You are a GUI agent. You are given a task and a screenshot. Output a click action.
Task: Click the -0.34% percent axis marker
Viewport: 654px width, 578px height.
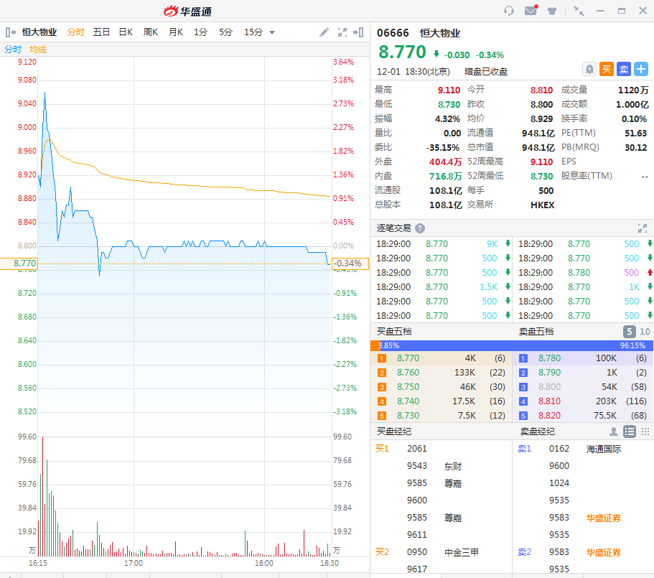point(350,264)
